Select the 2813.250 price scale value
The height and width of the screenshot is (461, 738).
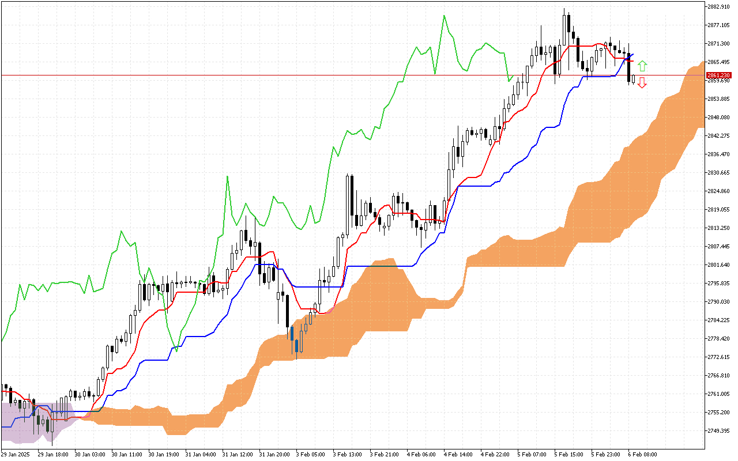coord(718,228)
